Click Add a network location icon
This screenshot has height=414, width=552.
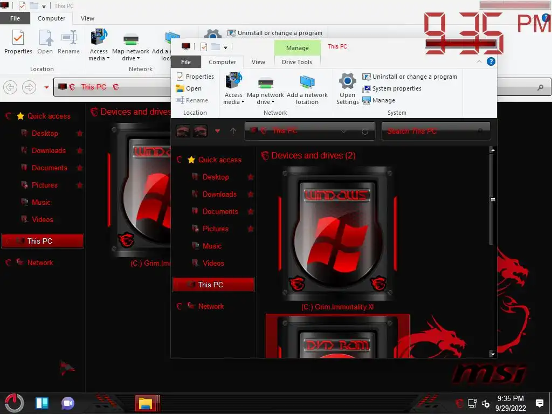307,81
